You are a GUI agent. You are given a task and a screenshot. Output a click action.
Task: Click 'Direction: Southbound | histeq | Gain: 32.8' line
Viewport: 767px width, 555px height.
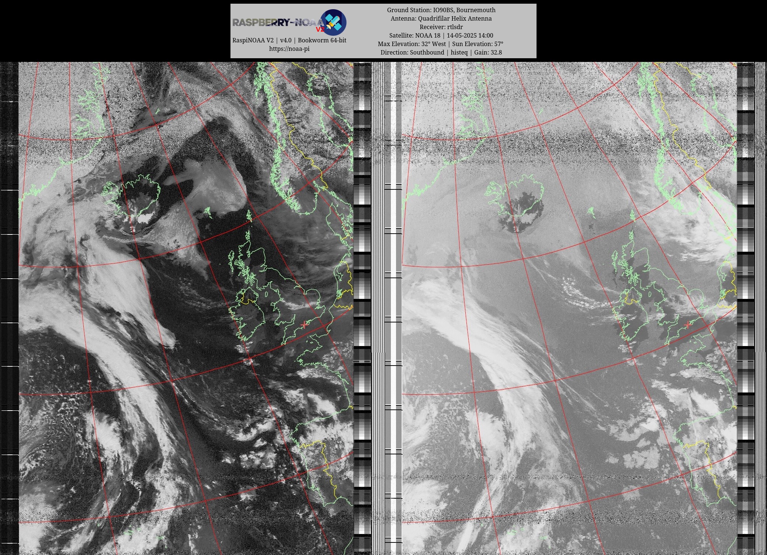441,52
